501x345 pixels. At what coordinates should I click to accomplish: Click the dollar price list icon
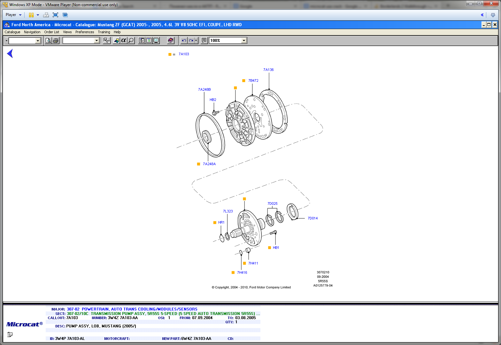click(x=149, y=41)
